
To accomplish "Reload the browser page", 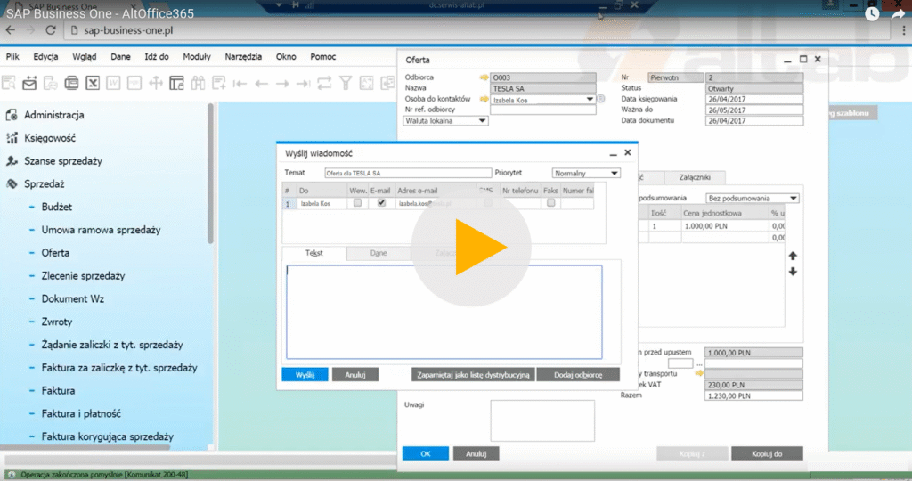I will coord(51,30).
